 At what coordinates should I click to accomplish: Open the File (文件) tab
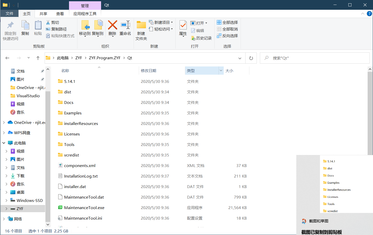coord(9,13)
